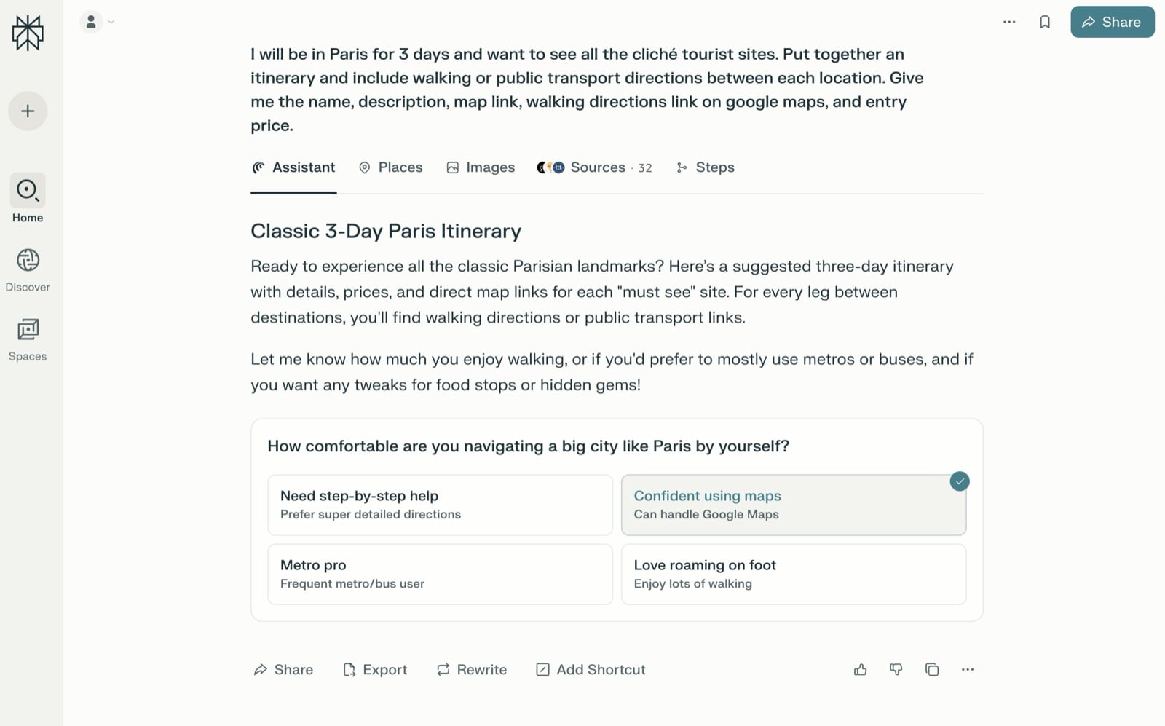
Task: Select 'Need step-by-step help' option
Action: (x=440, y=505)
